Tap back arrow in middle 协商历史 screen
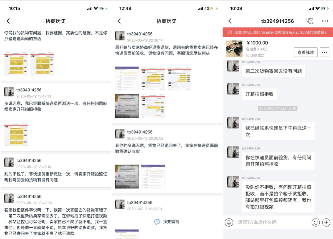The height and width of the screenshot is (239, 333). click(119, 21)
